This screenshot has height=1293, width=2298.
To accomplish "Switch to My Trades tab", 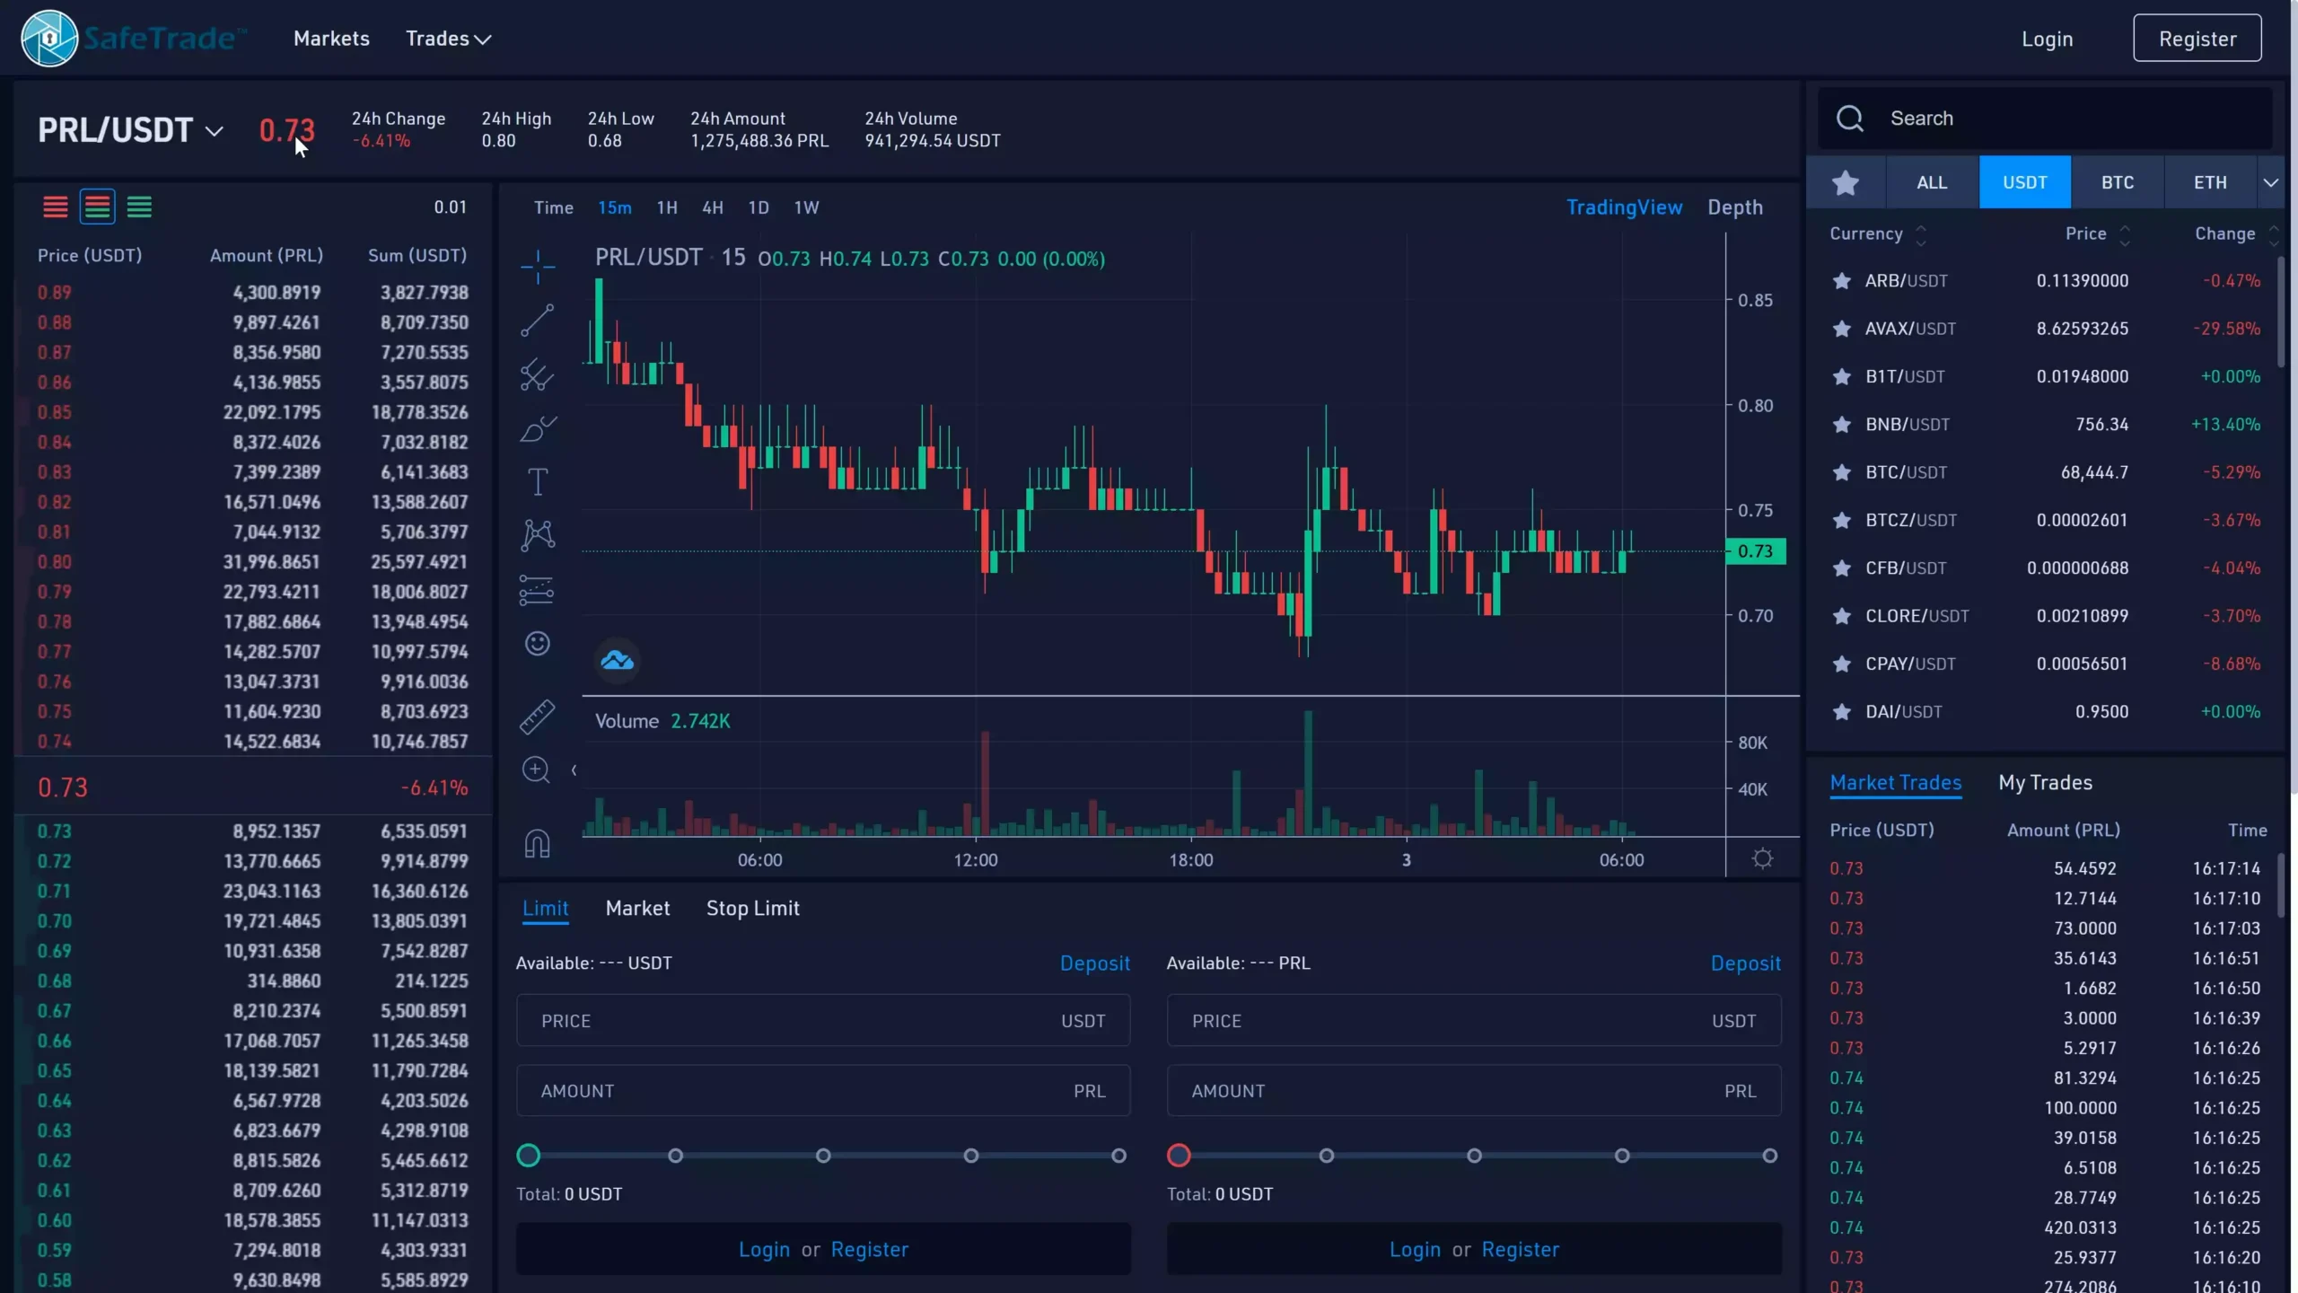I will pos(2045,783).
